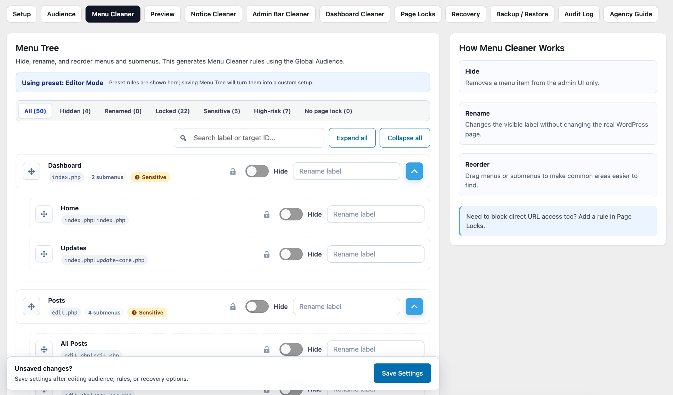The height and width of the screenshot is (395, 673).
Task: Toggle Hide switch for All Posts
Action: [291, 349]
